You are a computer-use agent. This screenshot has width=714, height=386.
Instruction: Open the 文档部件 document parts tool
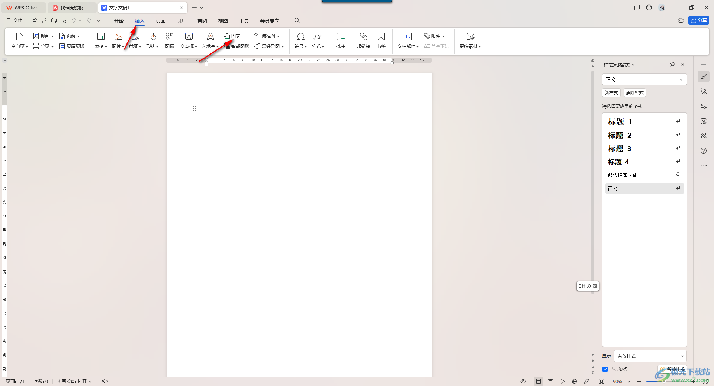point(408,40)
